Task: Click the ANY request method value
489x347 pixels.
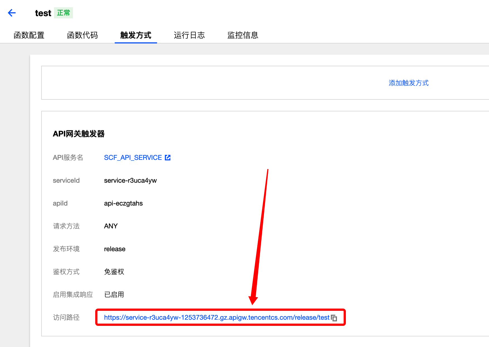Action: 111,226
